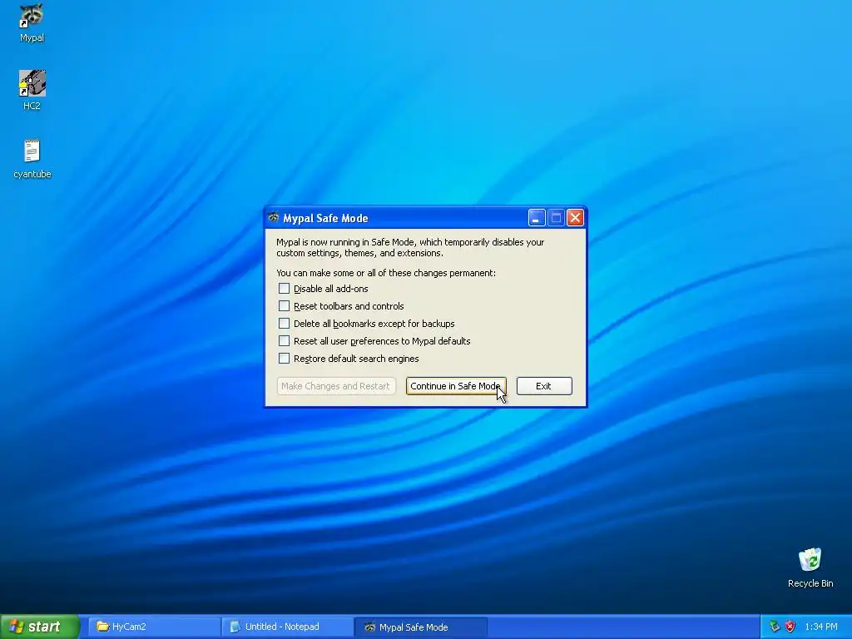Click the Mypal Safe Mode title bar text
The image size is (852, 639).
(325, 218)
